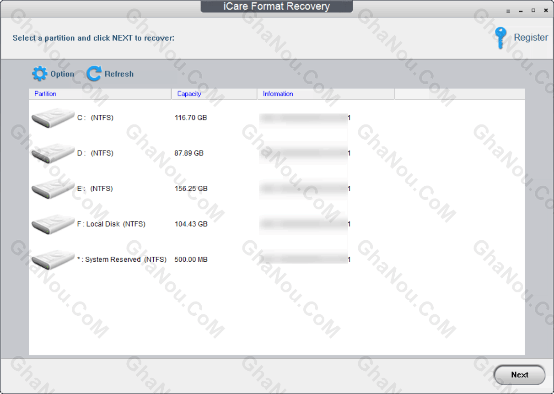Screen dimensions: 554x394
Task: Click the Option label
Action: click(62, 74)
